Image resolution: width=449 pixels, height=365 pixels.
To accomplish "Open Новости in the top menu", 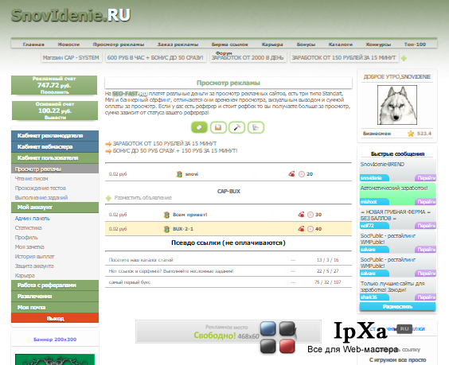I will point(68,45).
